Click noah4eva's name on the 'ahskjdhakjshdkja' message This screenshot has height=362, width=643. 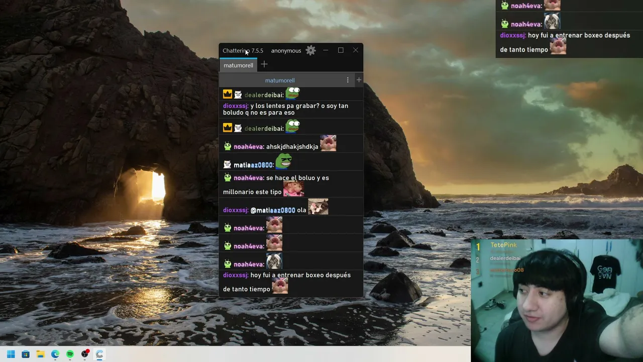coord(249,147)
